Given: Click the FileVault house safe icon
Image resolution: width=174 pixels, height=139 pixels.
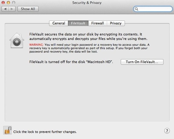Looking at the screenshot, I should click(x=17, y=40).
